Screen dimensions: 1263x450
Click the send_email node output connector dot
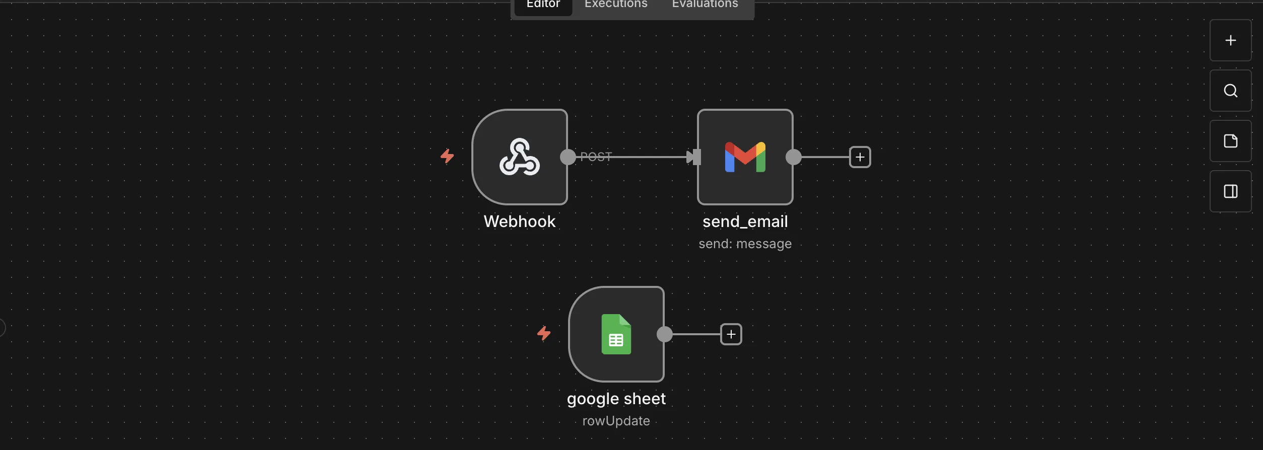click(794, 157)
